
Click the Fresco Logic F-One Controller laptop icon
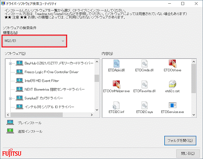(x=20, y=72)
